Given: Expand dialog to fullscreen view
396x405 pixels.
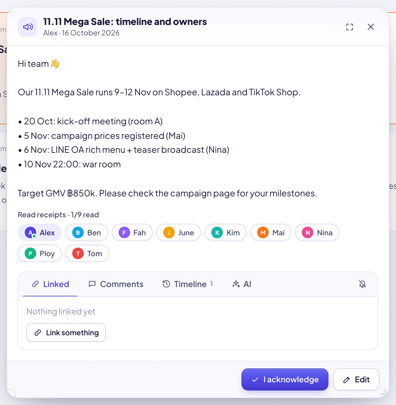Looking at the screenshot, I should tap(350, 27).
